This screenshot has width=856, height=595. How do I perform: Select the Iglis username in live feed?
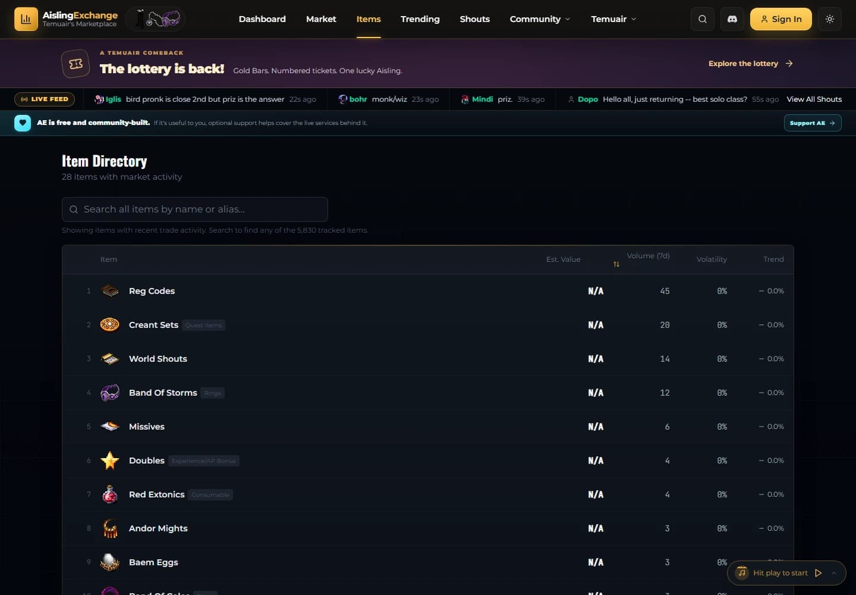(114, 99)
